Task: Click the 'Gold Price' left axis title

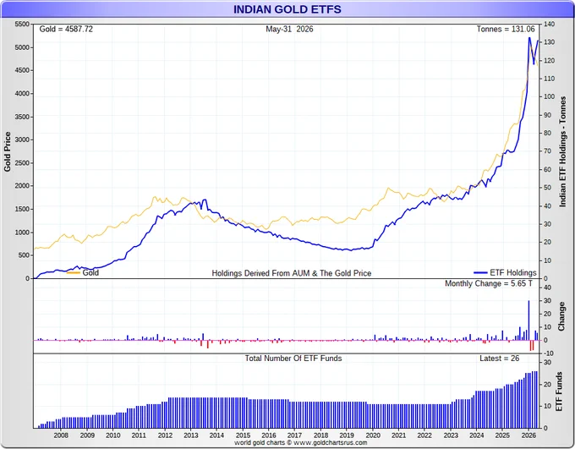Action: click(8, 151)
